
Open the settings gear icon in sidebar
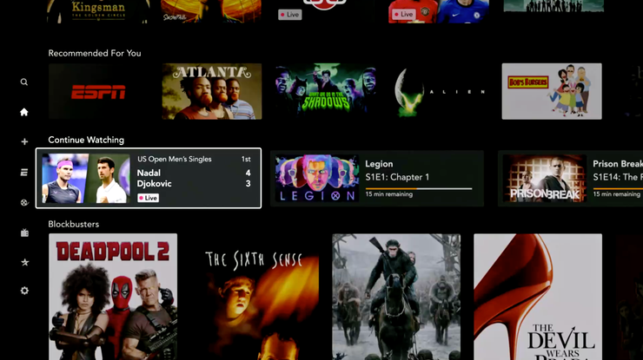click(x=24, y=291)
